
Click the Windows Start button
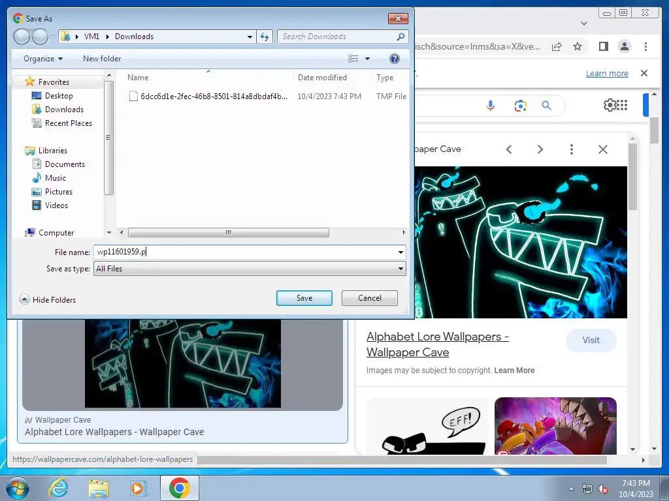(17, 488)
